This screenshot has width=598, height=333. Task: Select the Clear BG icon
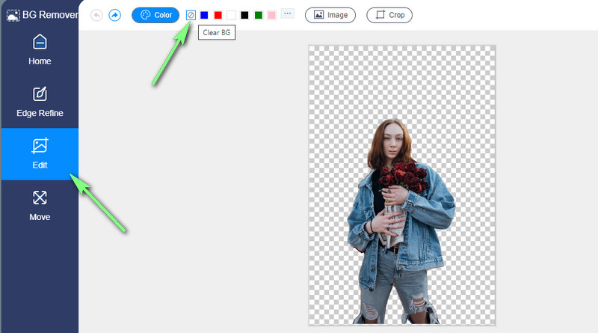click(191, 15)
